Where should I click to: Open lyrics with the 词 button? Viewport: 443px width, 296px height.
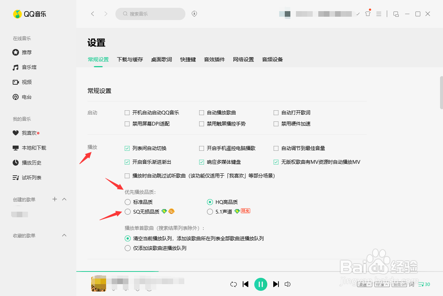(411, 284)
